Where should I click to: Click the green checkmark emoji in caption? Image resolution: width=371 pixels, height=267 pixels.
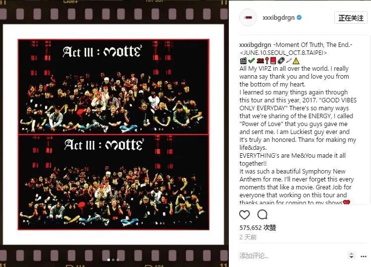point(251,61)
